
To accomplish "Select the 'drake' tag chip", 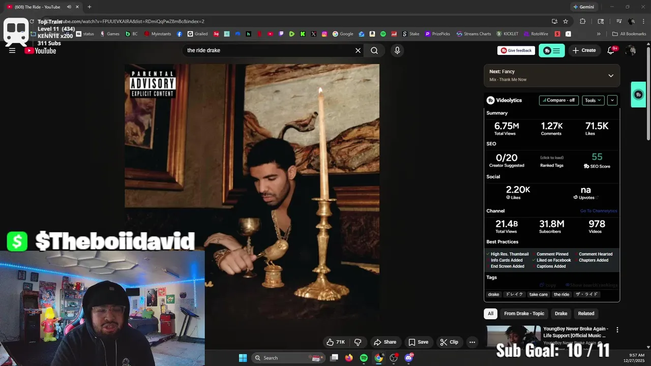I will point(493,294).
